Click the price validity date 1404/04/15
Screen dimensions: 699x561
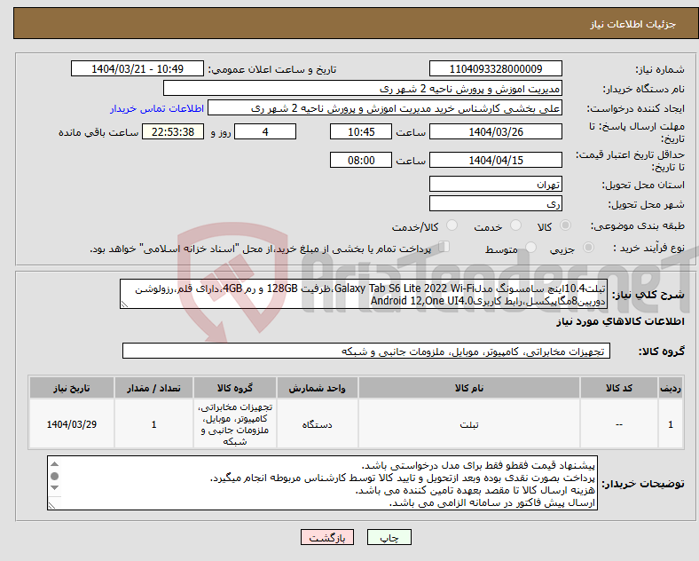coord(495,160)
